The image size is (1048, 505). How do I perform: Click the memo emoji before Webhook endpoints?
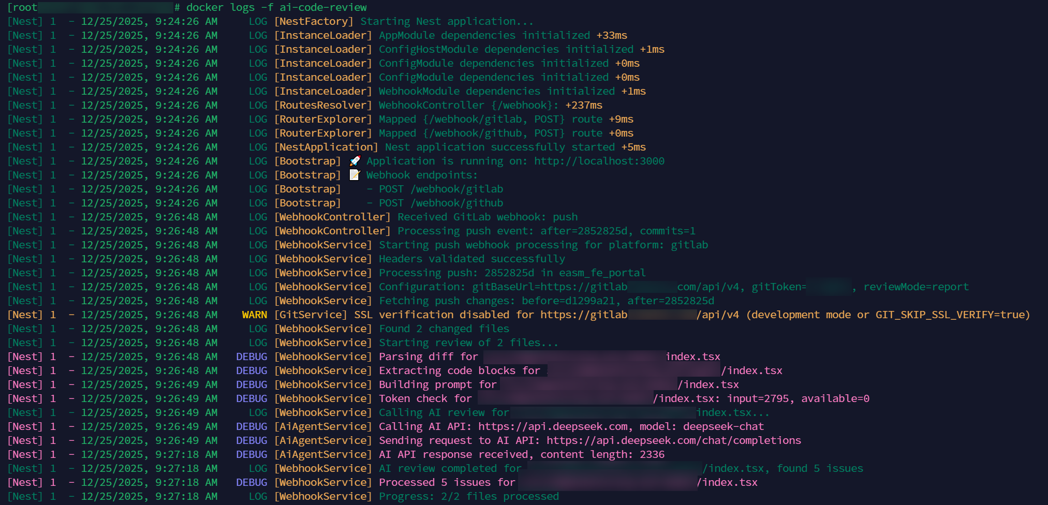coord(355,175)
